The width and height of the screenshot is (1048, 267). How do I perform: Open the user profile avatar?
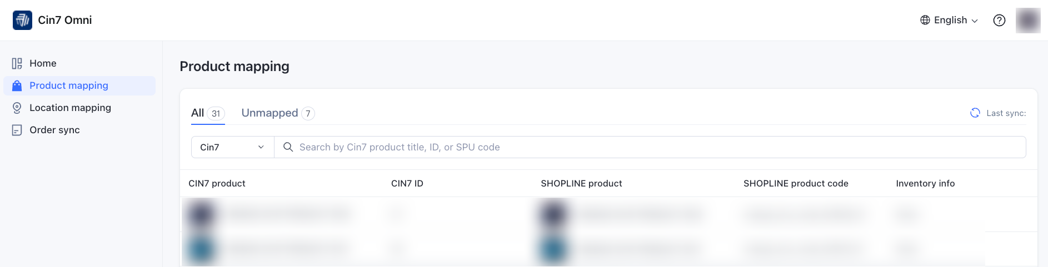click(x=1027, y=21)
